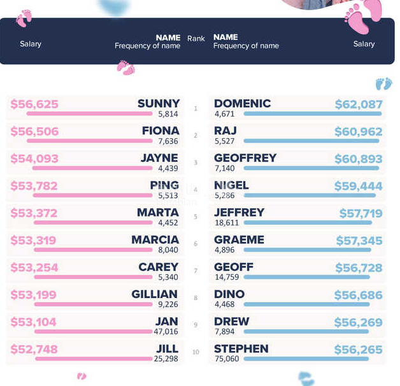This screenshot has width=400, height=386.
Task: Click the large pink footprints icon top right
Action: pyautogui.click(x=363, y=16)
